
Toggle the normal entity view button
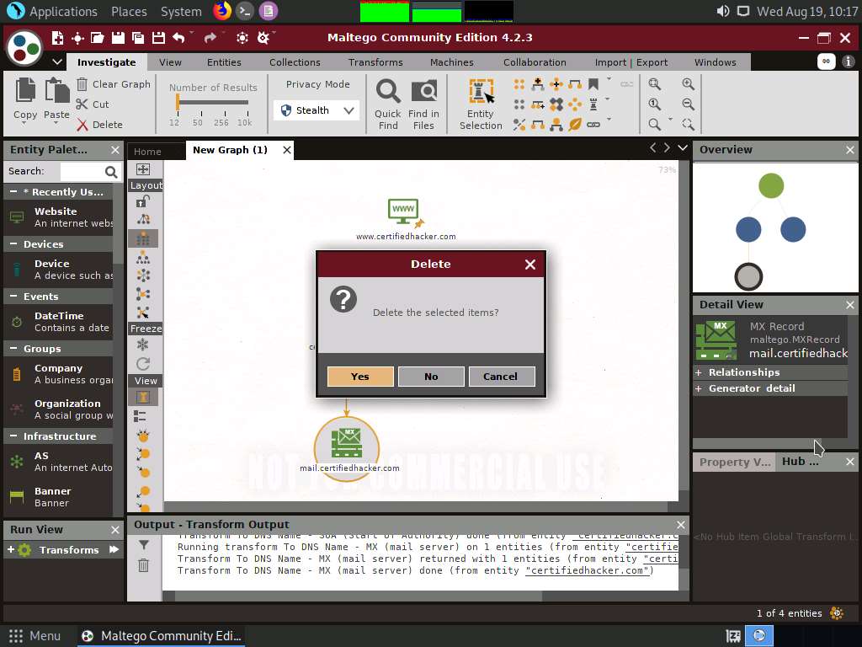143,398
